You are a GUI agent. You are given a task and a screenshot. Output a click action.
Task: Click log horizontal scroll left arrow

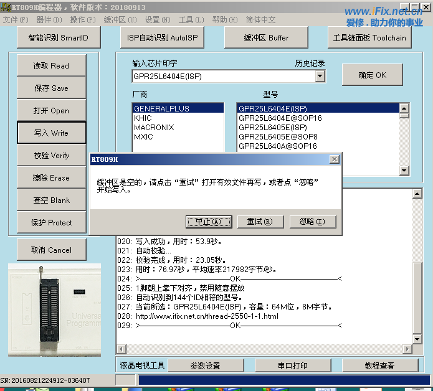[x=121, y=349]
